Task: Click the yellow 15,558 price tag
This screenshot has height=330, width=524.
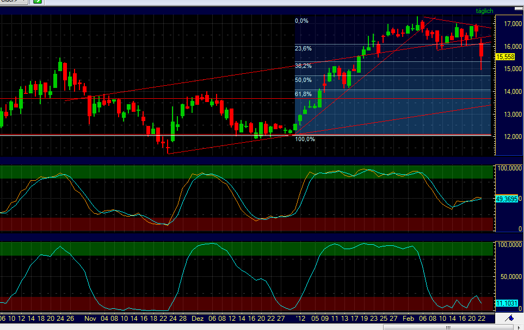Action: (504, 56)
